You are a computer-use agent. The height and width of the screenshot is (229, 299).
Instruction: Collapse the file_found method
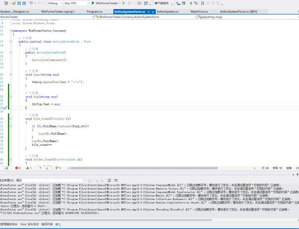[11, 119]
